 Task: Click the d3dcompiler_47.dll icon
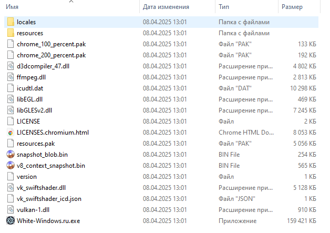pyautogui.click(x=11, y=66)
